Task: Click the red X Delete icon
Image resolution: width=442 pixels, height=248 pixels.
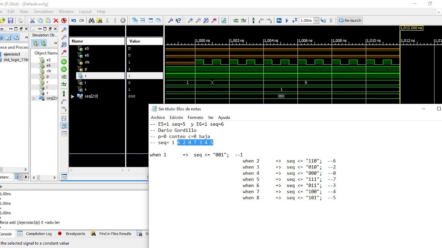Action: 56,21
